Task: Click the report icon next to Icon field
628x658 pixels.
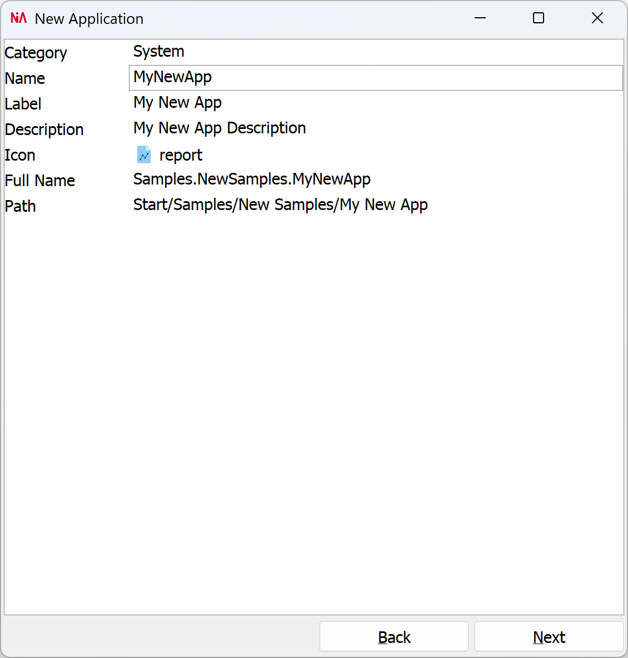Action: 143,154
